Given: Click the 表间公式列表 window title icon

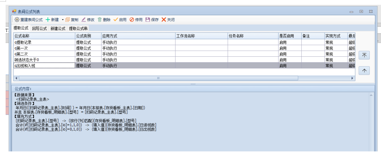Looking at the screenshot, I should click(x=14, y=11).
